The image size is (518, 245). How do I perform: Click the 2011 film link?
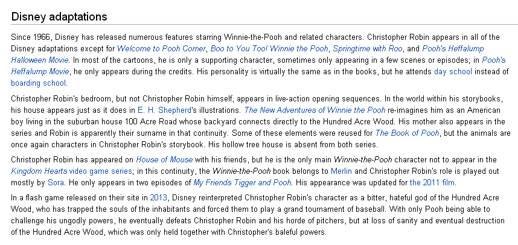click(432, 182)
